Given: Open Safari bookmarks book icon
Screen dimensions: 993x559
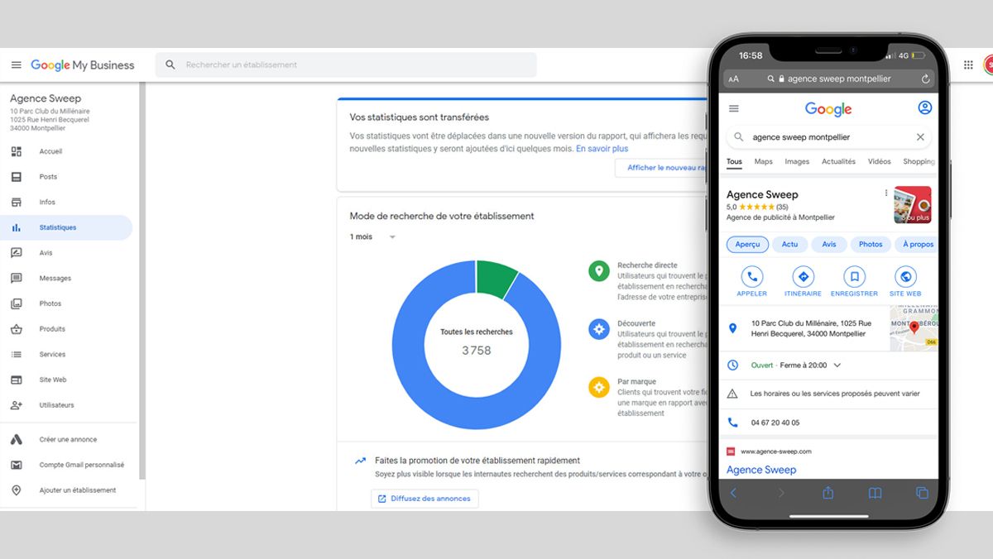Looking at the screenshot, I should tap(875, 494).
